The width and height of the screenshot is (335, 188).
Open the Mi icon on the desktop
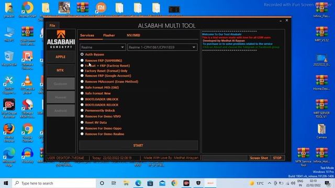[101, 8]
